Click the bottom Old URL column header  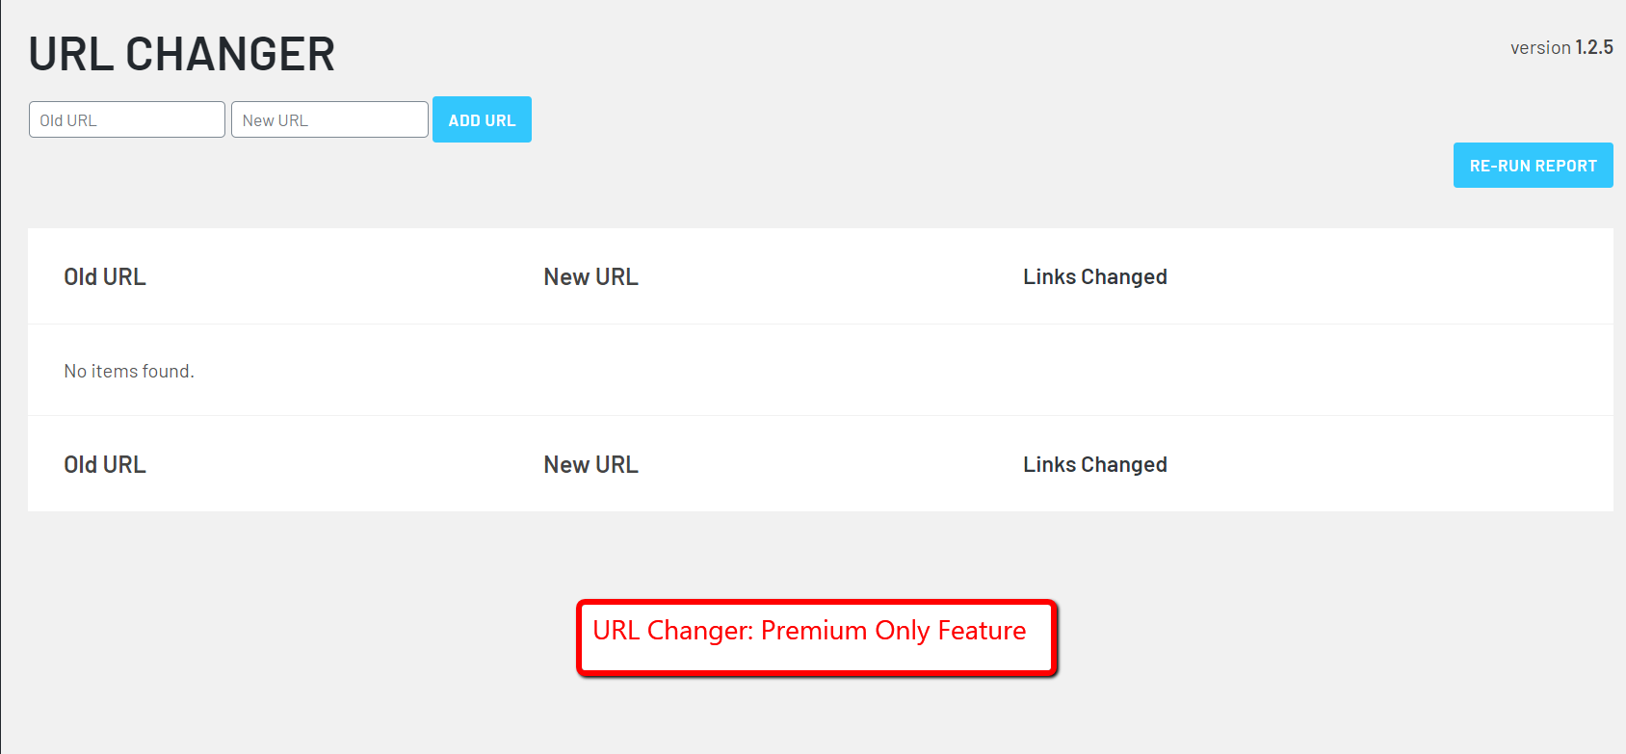pos(104,464)
